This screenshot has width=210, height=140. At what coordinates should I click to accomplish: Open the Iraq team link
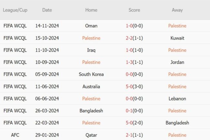coord(91,50)
